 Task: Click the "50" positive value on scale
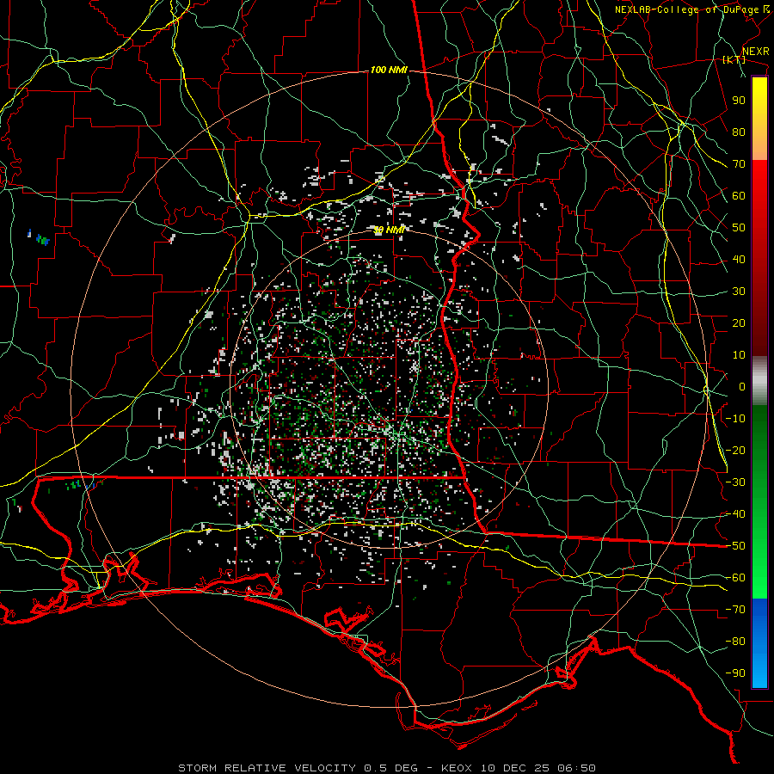coord(739,228)
